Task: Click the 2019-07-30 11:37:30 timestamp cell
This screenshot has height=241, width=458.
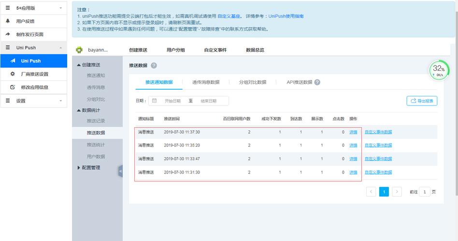Action: (x=182, y=132)
